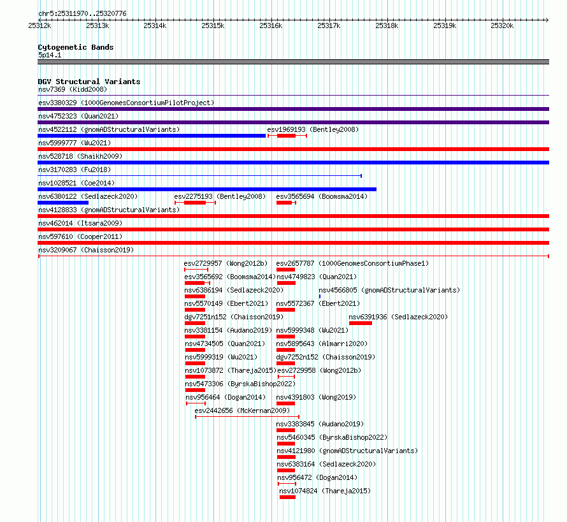Click nsv5999319 (Wu2021) label
This screenshot has width=567, height=522.
pos(221,357)
